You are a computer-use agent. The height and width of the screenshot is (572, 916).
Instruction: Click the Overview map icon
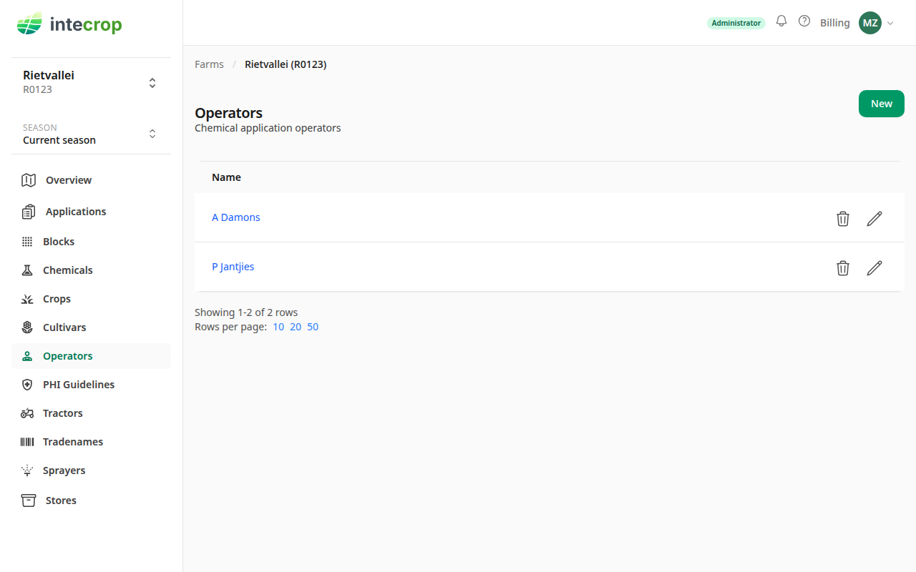29,180
